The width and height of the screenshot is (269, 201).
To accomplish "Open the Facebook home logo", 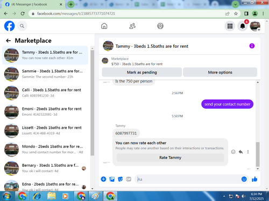I will pyautogui.click(x=9, y=26).
